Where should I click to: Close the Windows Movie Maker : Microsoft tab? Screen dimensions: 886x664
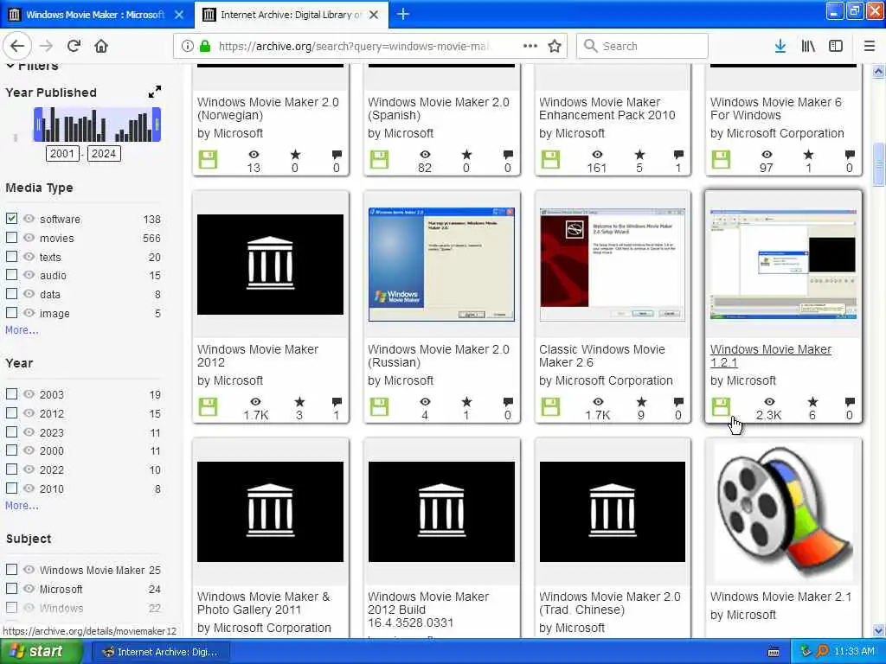(x=179, y=15)
